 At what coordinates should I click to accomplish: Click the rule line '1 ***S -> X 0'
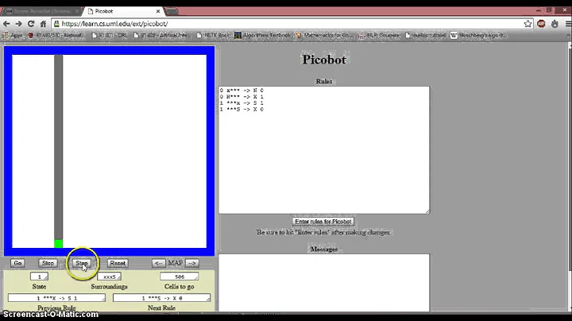point(242,109)
